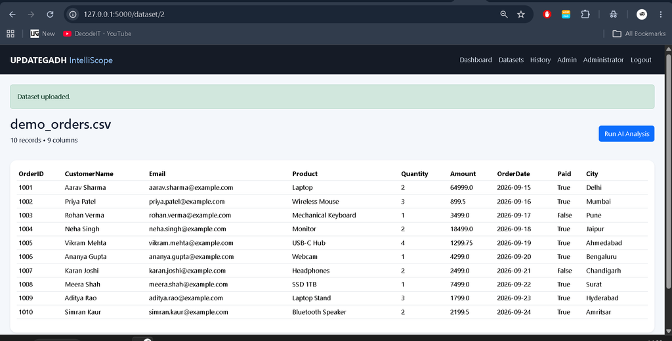Select the cell 'Aarav Sharma'
Viewport: 672px width, 341px height.
(x=85, y=187)
